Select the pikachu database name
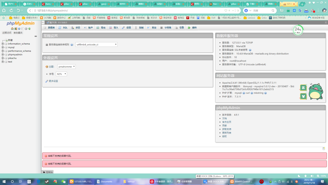This screenshot has height=185, width=328. pos(12,58)
